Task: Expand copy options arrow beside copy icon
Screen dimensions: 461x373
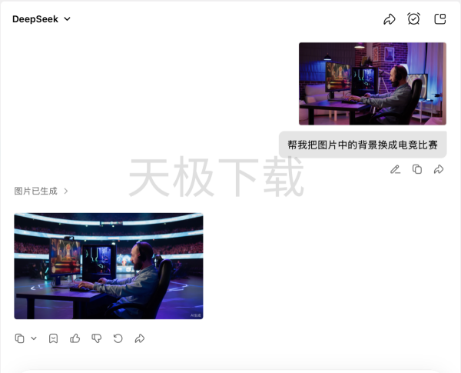Action: pos(34,338)
